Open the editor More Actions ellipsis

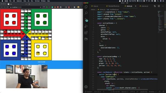point(163,6)
